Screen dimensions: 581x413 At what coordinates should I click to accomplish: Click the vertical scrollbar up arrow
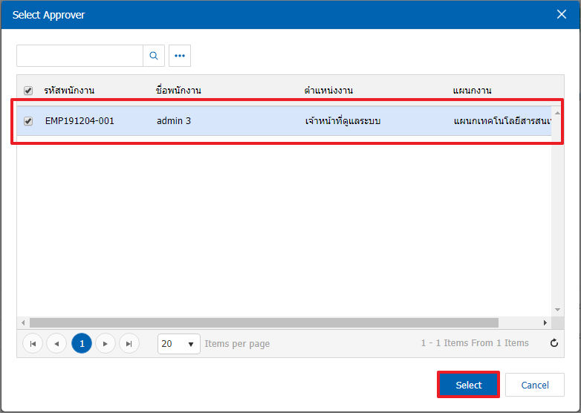click(557, 113)
